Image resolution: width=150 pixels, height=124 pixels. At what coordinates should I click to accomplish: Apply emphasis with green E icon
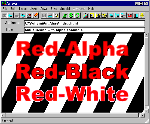tap(65, 16)
